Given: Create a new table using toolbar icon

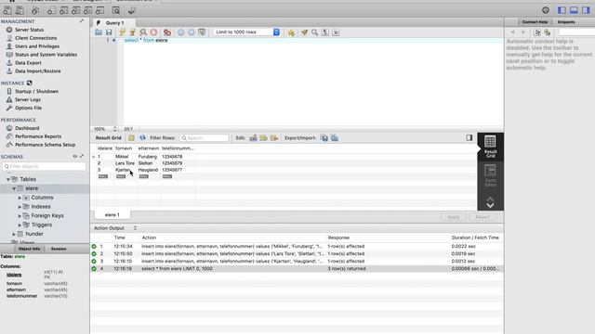Looking at the screenshot, I should tap(64, 10).
